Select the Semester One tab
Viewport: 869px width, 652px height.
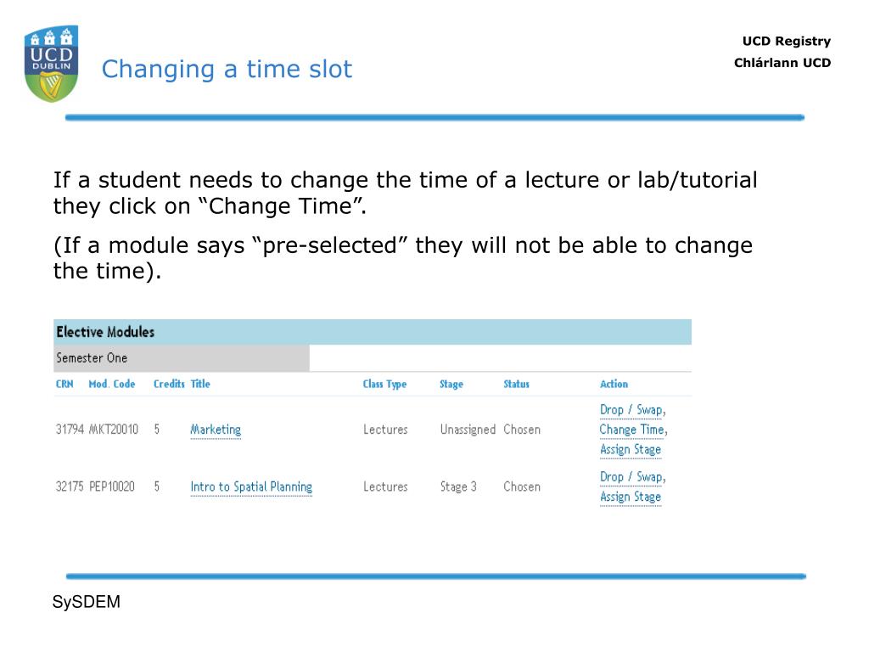182,358
